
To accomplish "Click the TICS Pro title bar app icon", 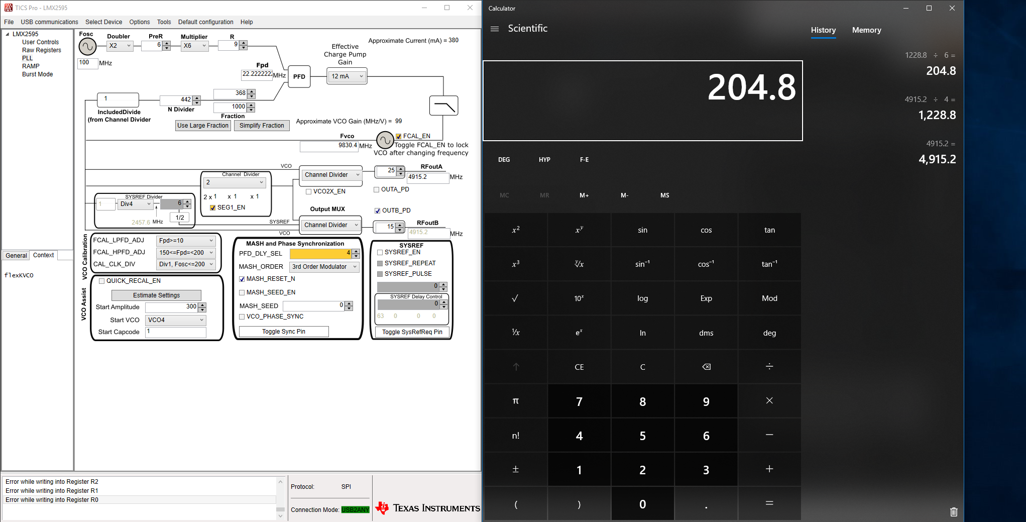I will coord(9,8).
